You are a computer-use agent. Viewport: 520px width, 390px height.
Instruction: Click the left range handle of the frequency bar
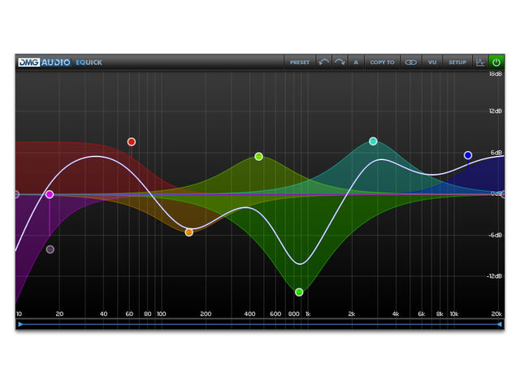tap(20, 324)
